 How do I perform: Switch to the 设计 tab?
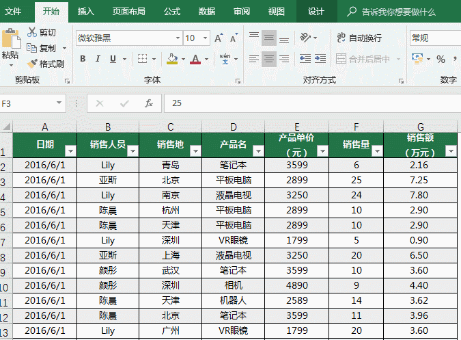316,12
